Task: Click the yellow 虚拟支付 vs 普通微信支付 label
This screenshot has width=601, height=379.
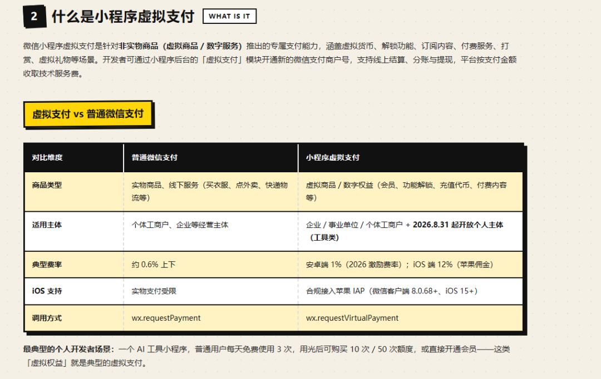Action: coord(88,114)
